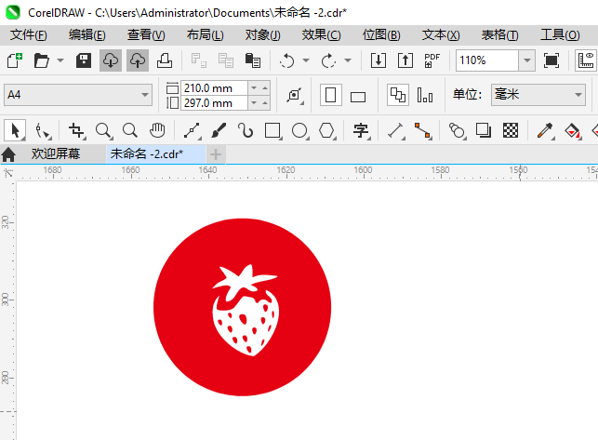Image resolution: width=598 pixels, height=440 pixels.
Task: Set page to landscape orientation
Action: click(358, 97)
